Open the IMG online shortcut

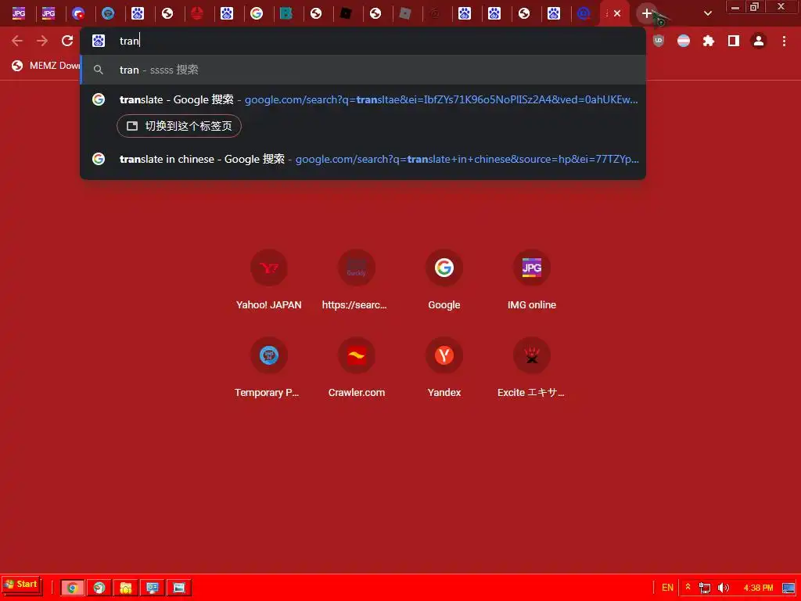point(532,281)
